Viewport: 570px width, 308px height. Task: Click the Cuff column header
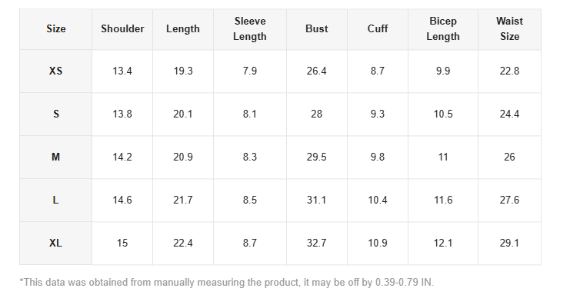tap(378, 29)
